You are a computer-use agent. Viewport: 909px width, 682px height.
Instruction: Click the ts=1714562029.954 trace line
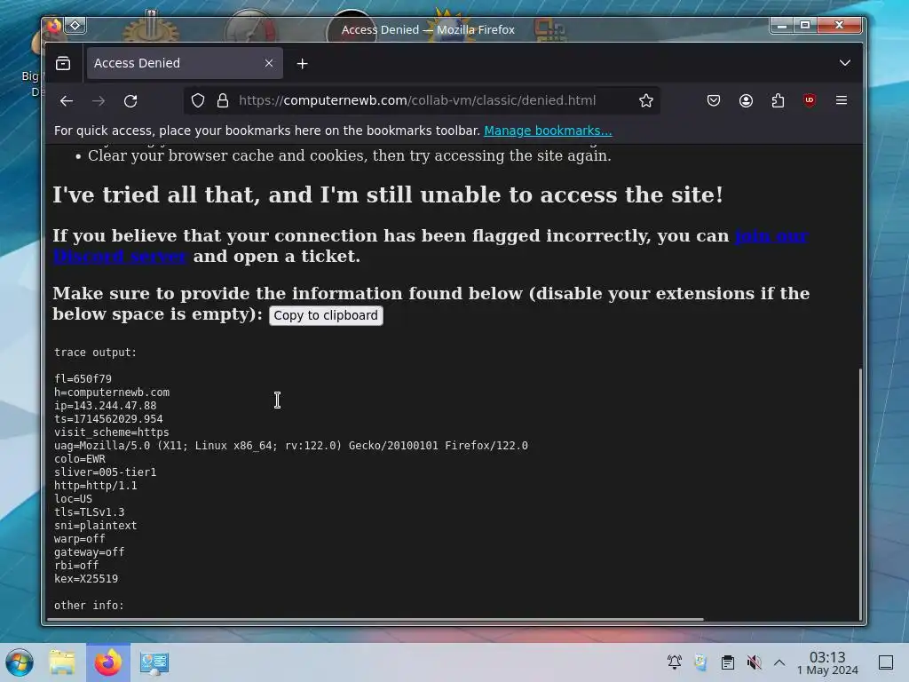pyautogui.click(x=108, y=419)
